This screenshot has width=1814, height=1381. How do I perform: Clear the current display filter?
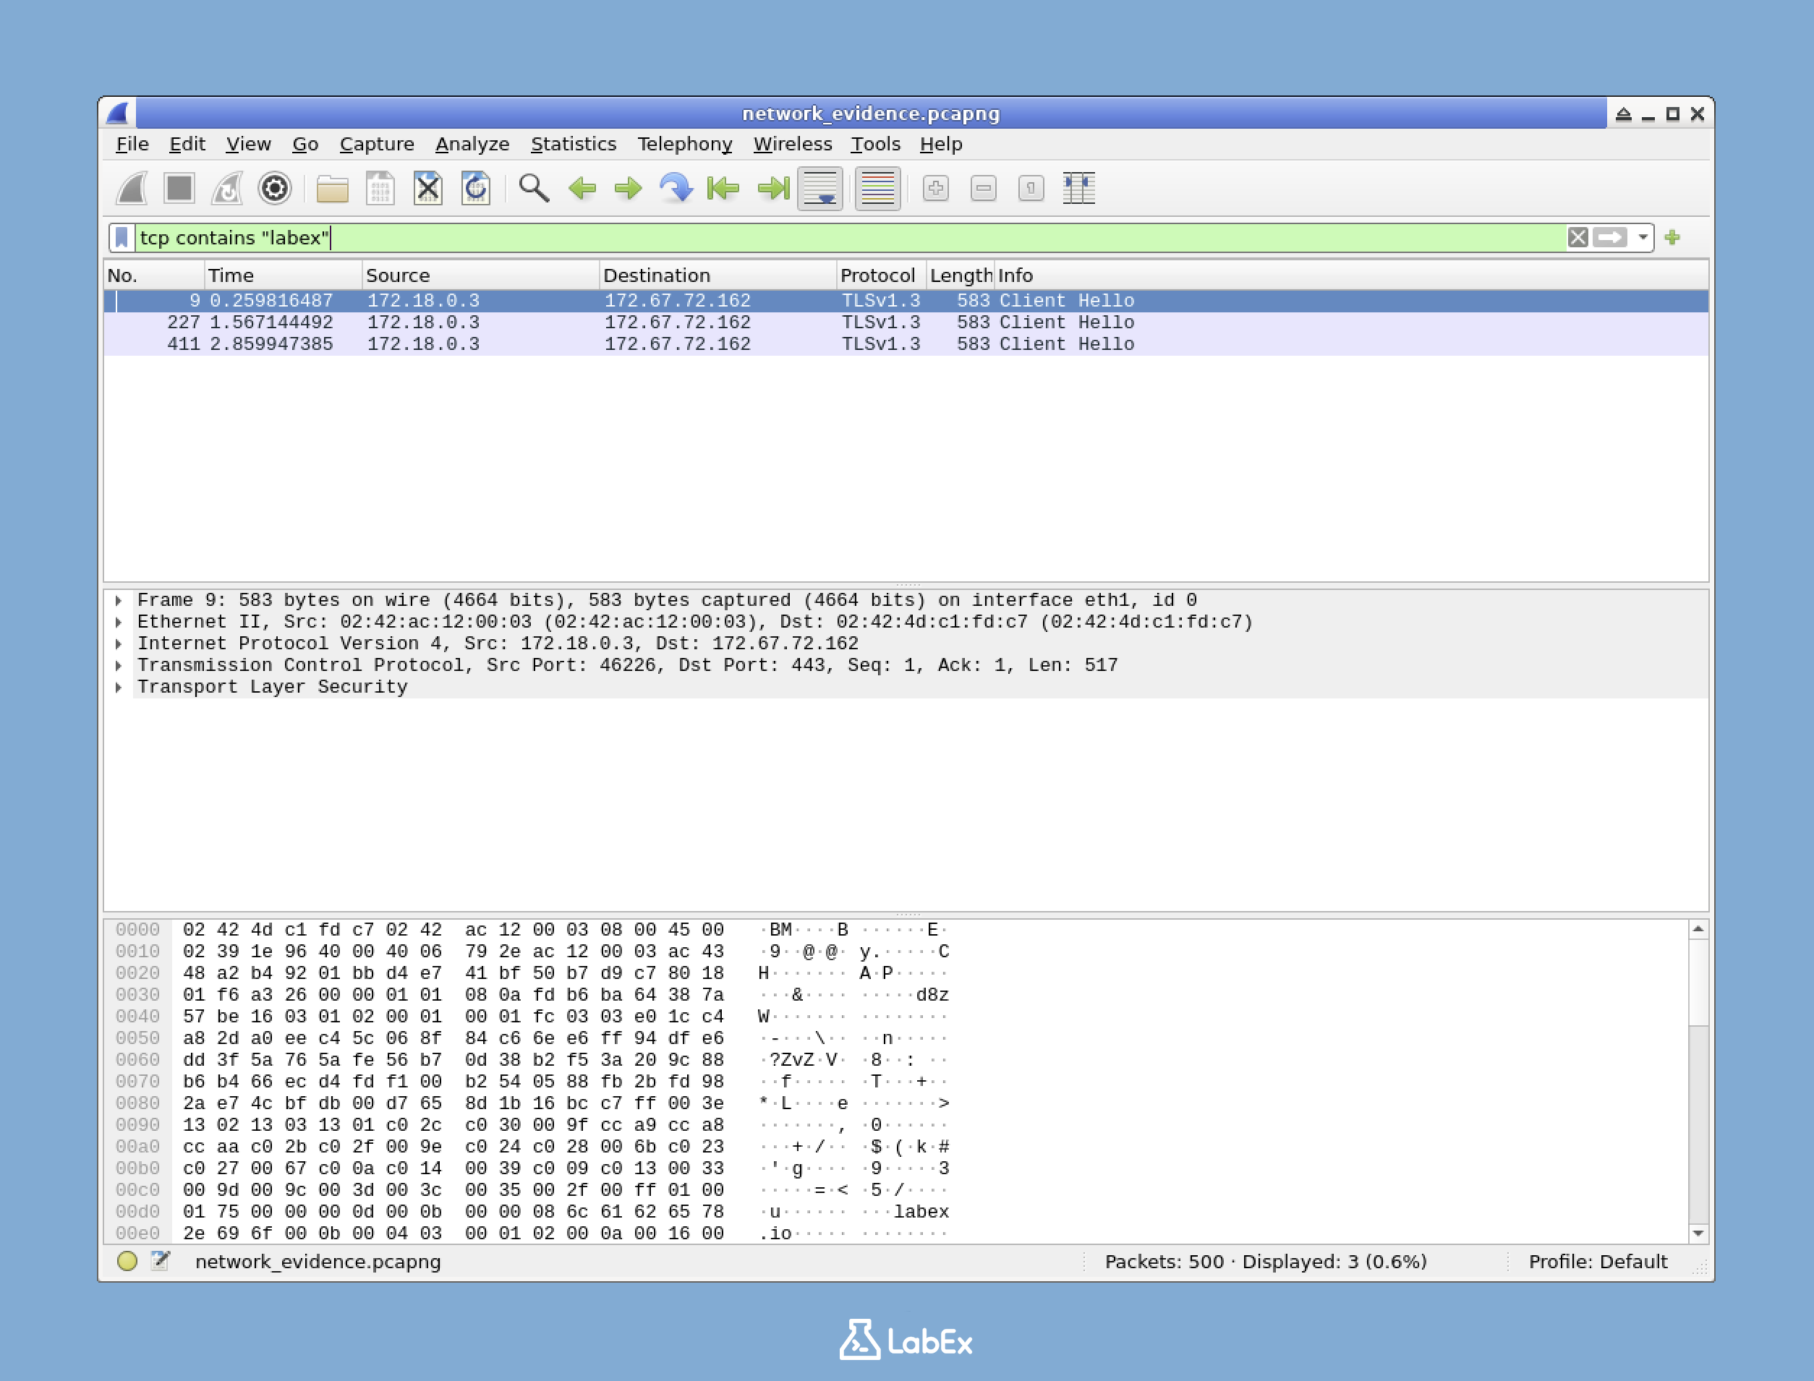pos(1578,238)
